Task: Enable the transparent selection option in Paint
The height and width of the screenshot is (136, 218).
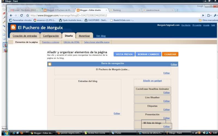Action: (x=5, y=50)
